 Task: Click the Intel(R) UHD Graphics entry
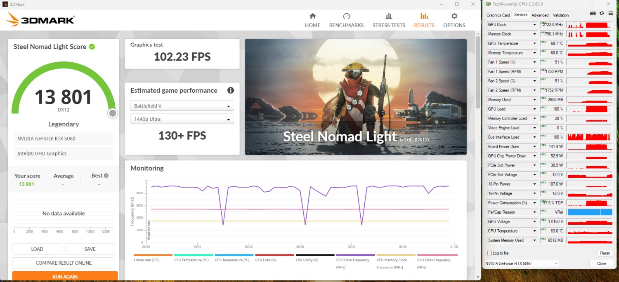tap(64, 153)
